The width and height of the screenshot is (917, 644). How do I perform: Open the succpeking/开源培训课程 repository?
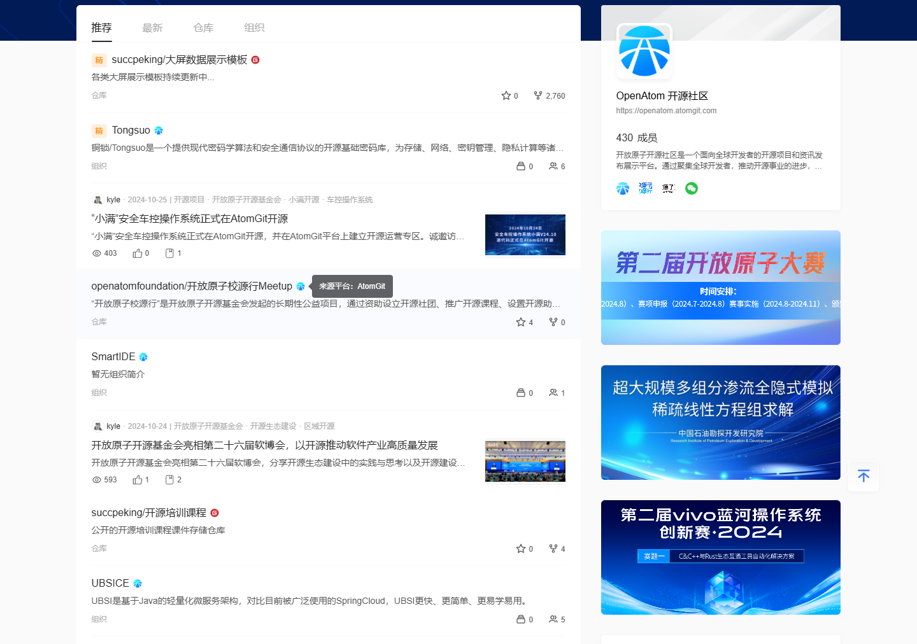[149, 513]
